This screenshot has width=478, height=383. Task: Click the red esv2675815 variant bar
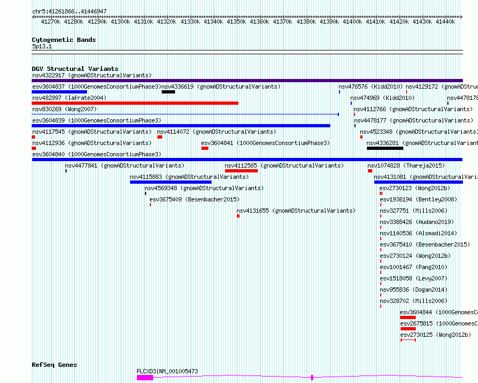click(408, 329)
